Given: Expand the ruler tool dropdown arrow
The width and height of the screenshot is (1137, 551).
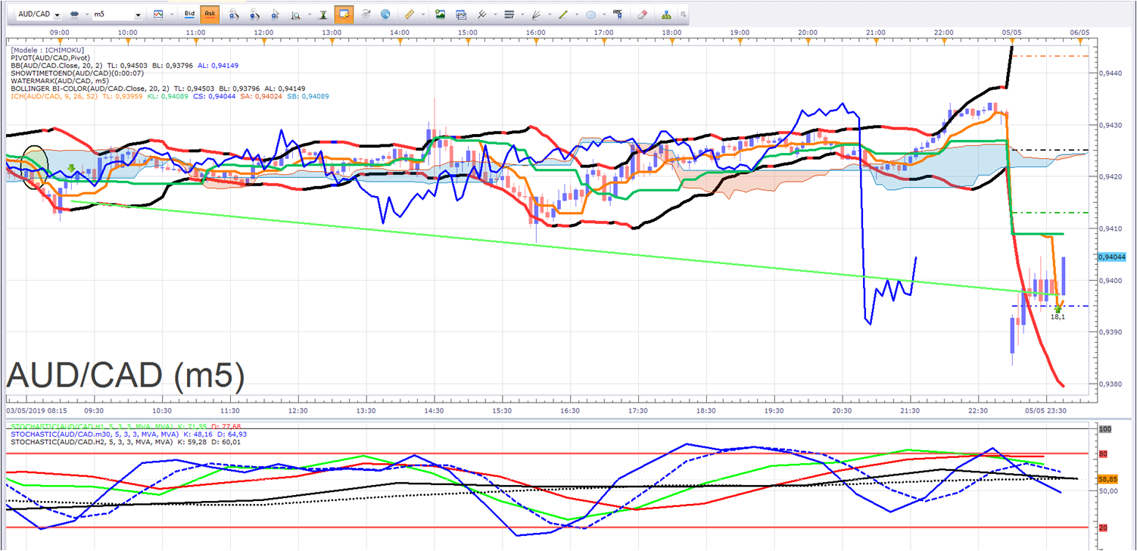Looking at the screenshot, I should (422, 14).
